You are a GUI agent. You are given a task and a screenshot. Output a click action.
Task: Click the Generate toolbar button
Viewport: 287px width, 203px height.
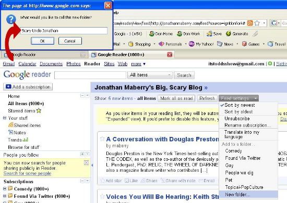[237, 34]
